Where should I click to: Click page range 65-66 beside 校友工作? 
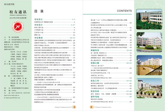point(129,81)
